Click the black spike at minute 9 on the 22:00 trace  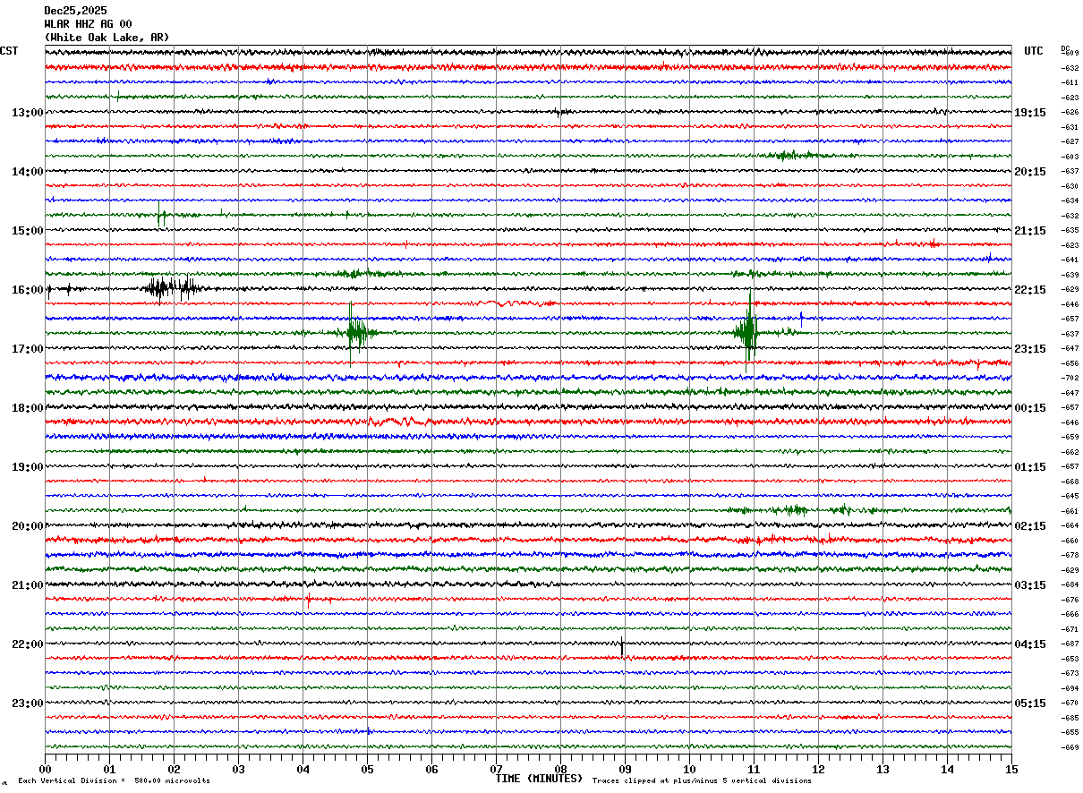[x=622, y=644]
